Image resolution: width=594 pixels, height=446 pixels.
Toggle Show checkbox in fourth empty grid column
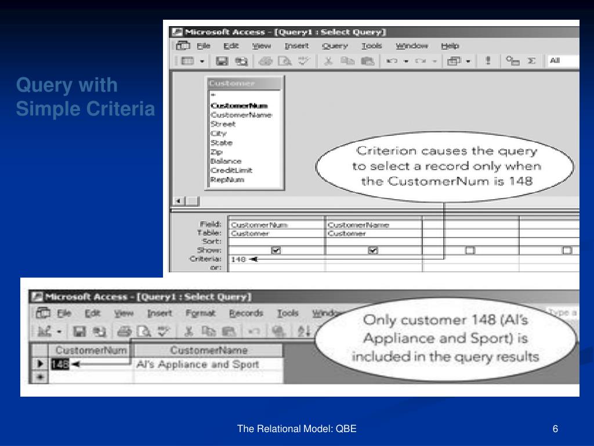tap(567, 250)
